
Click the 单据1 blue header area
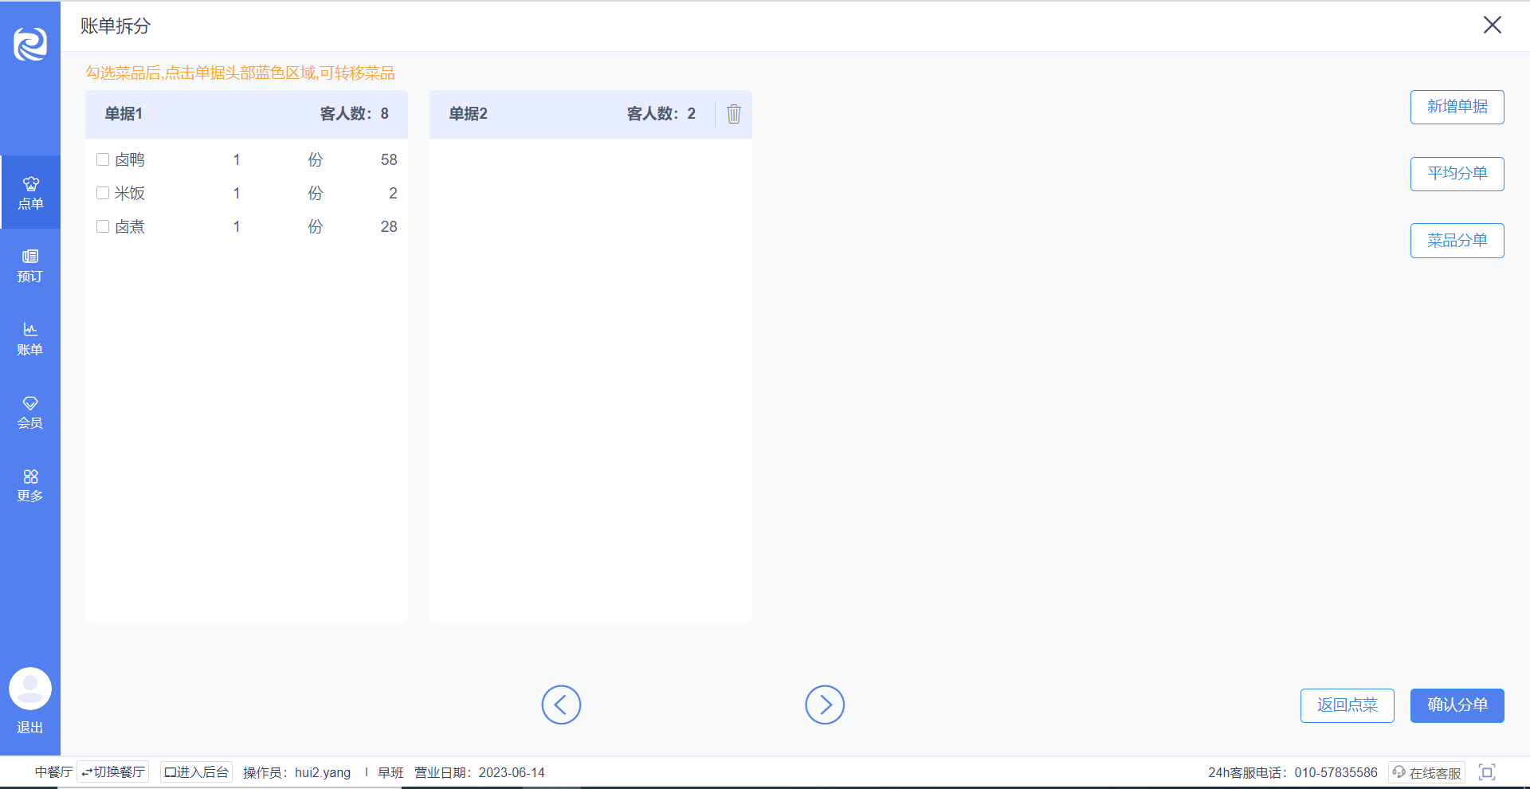tap(246, 114)
